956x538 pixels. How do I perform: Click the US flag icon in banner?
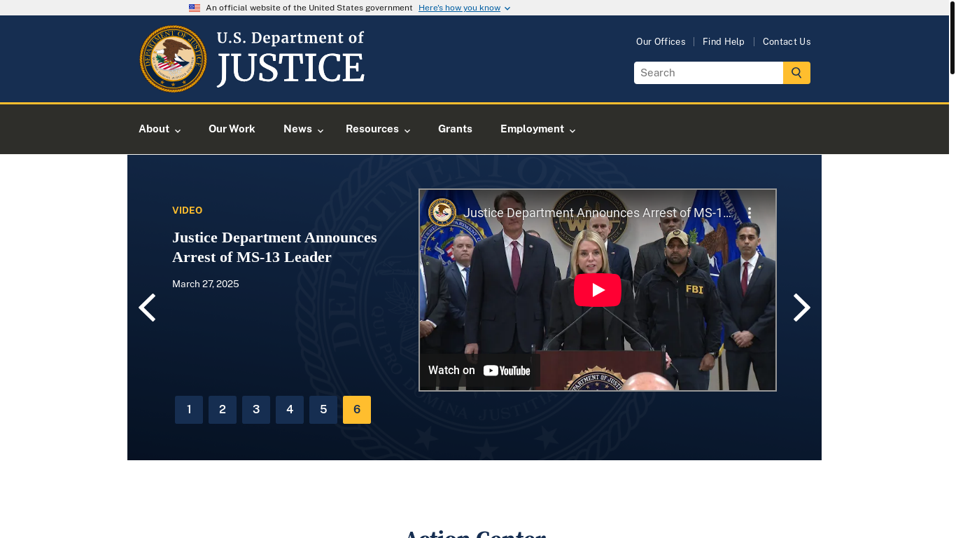(x=195, y=8)
